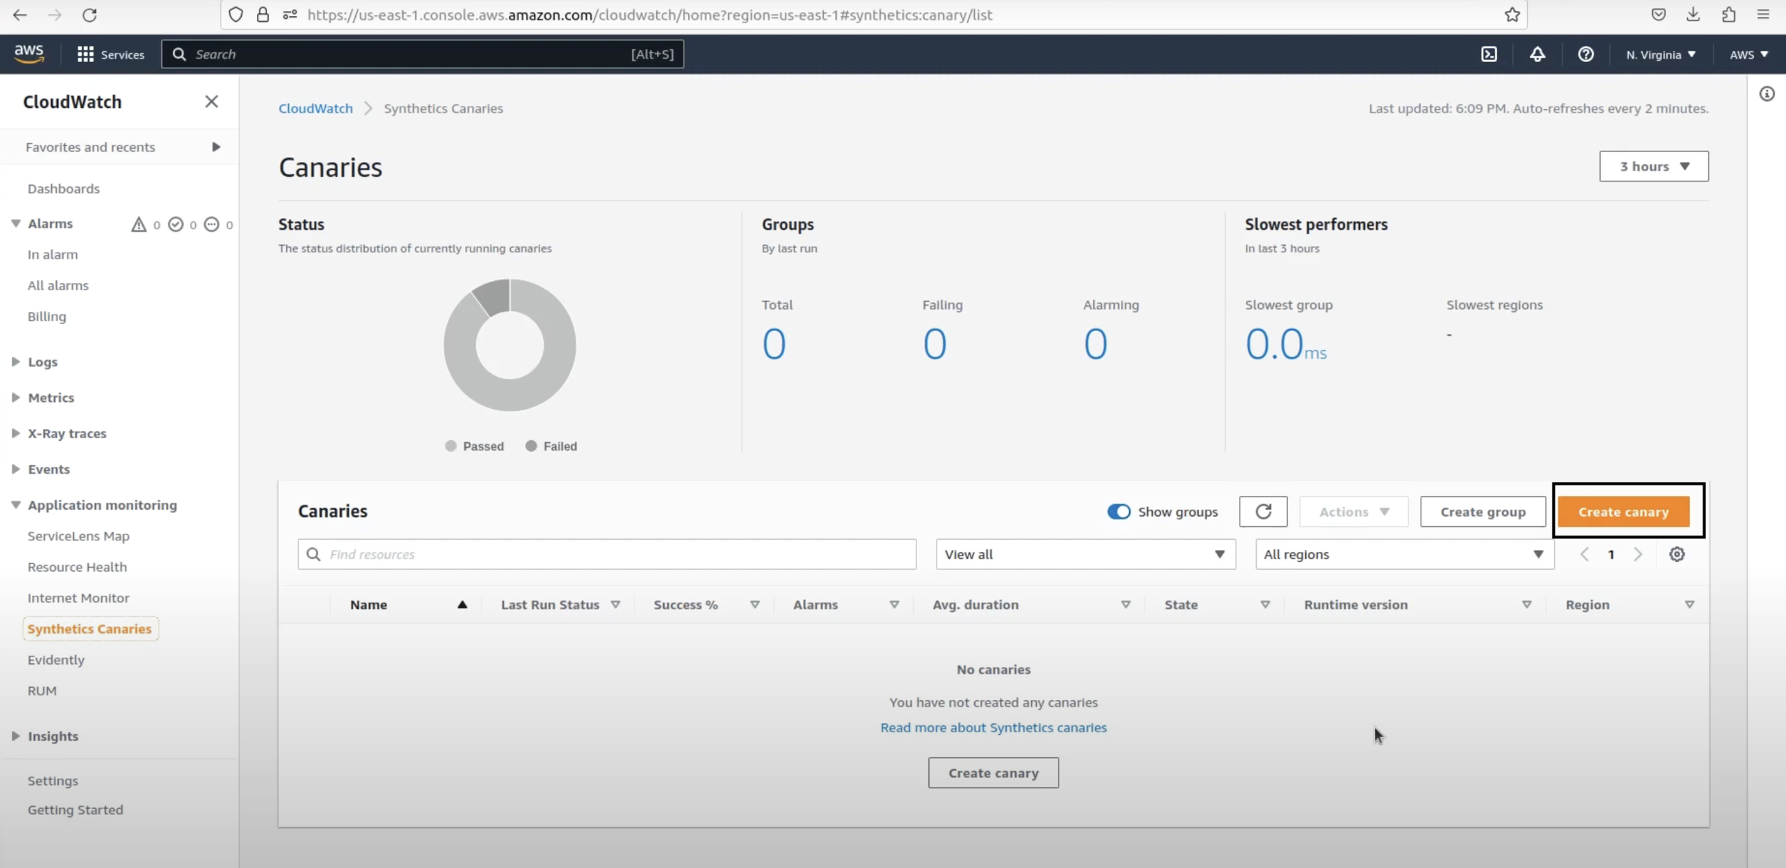Click the in-alarm triangle count icon
The width and height of the screenshot is (1786, 868).
(139, 224)
